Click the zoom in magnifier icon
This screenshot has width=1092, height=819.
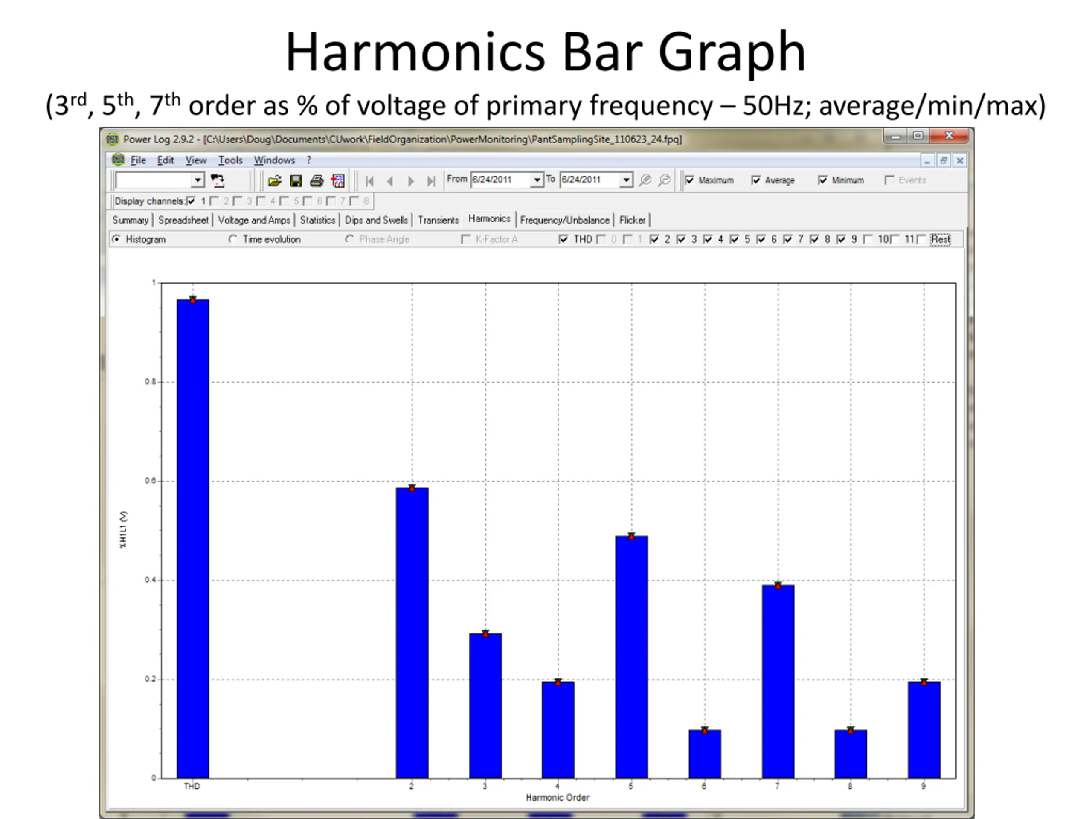[x=645, y=180]
